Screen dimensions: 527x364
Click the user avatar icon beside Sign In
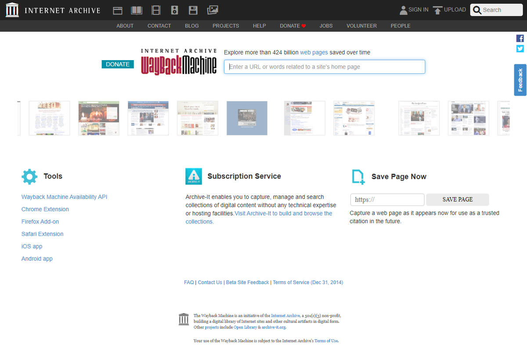403,10
